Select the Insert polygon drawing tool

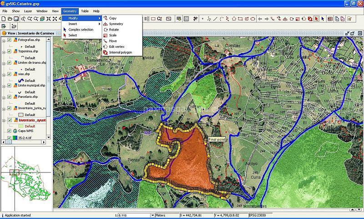[x=234, y=19]
